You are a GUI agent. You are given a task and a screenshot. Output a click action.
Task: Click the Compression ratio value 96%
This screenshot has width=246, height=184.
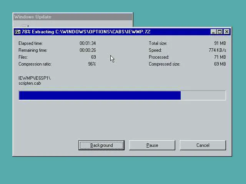(x=92, y=64)
